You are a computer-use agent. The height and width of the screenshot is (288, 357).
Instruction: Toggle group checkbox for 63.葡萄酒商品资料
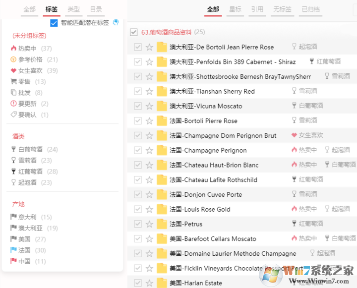[x=134, y=32]
